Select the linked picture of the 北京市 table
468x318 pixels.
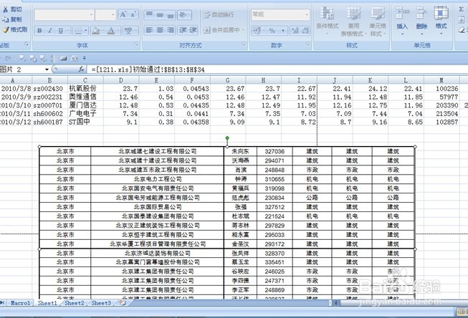point(227,222)
